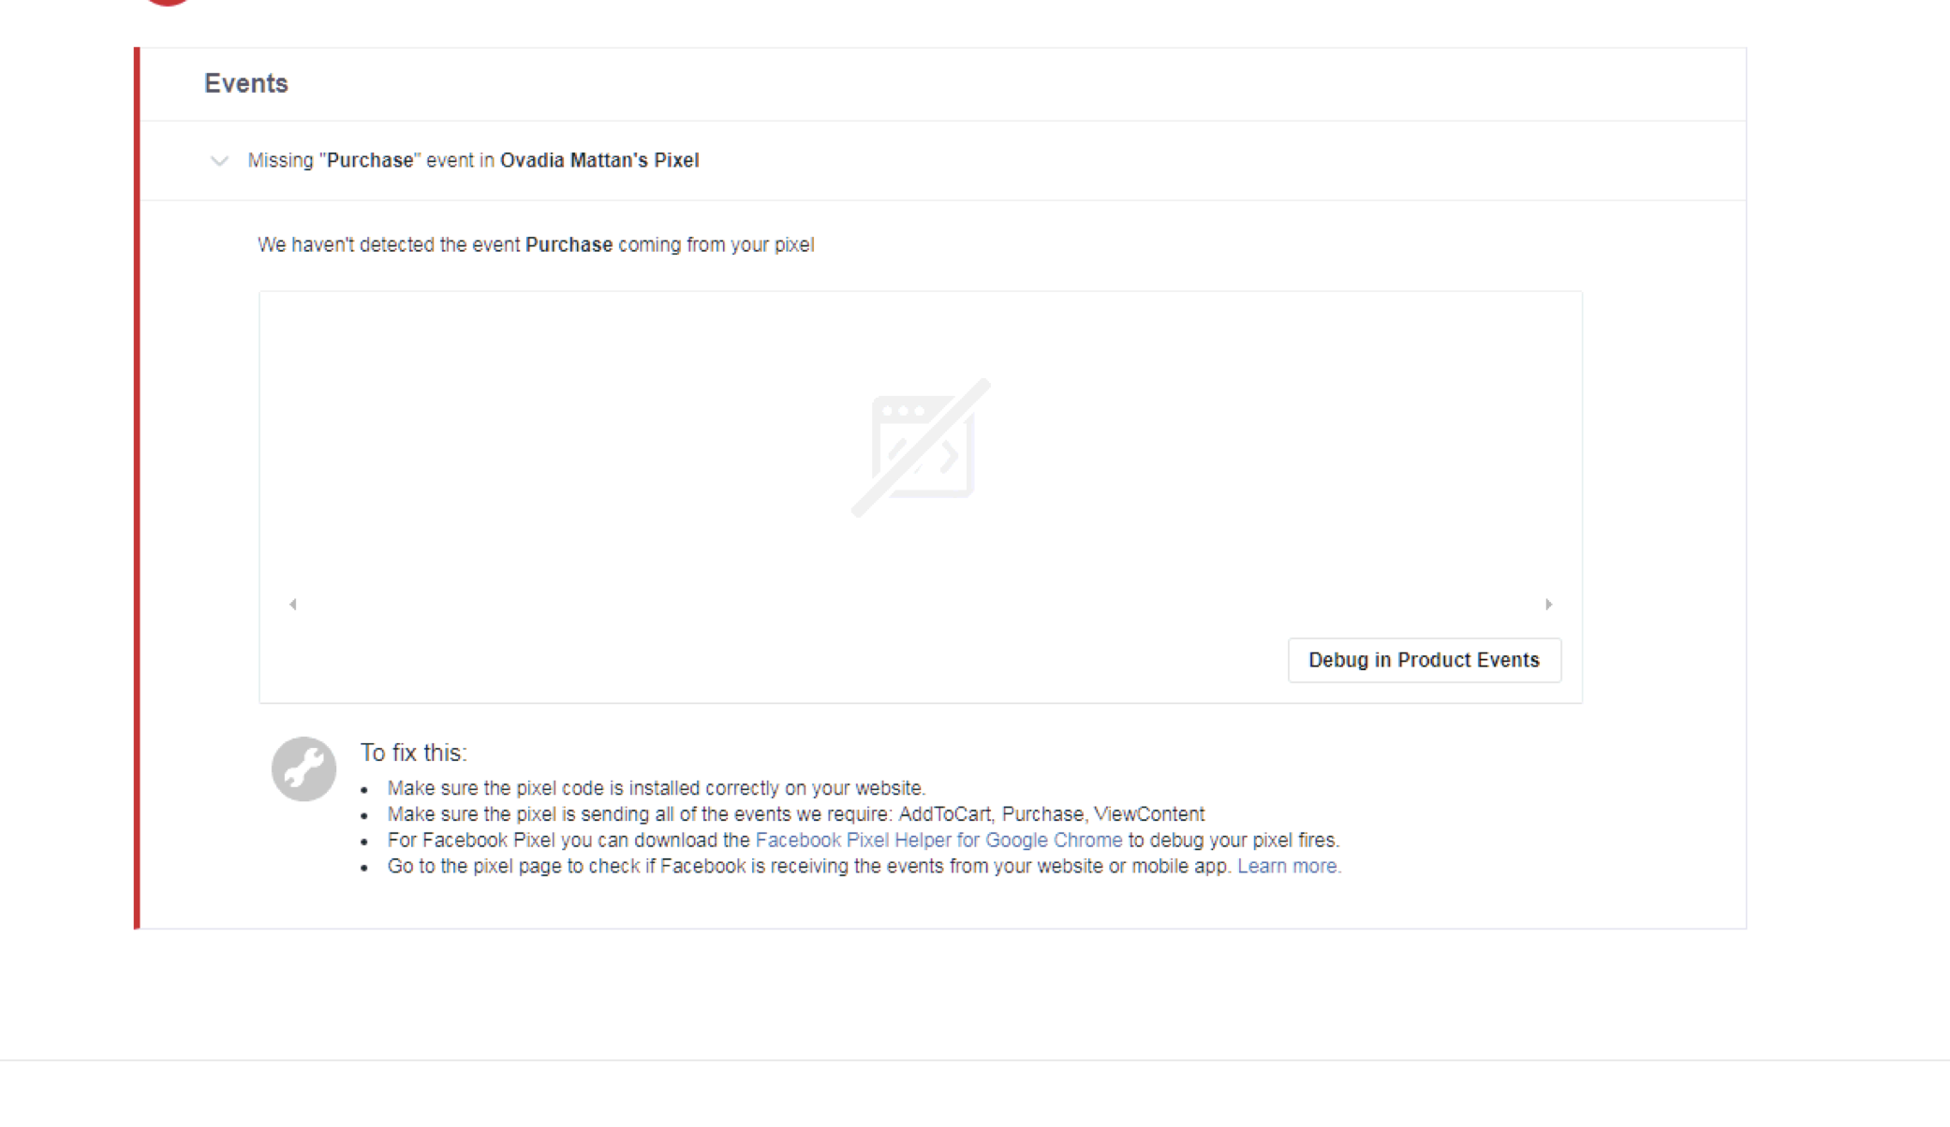Screen dimensions: 1950x1127
Task: Click the chart's left scroll arrow
Action: pyautogui.click(x=293, y=605)
